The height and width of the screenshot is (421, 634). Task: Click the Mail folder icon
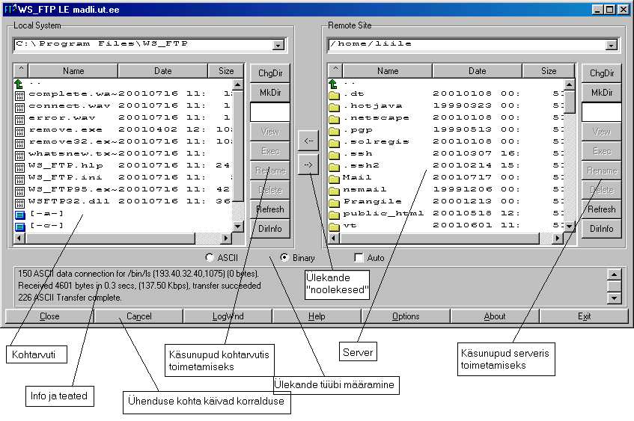pyautogui.click(x=334, y=179)
